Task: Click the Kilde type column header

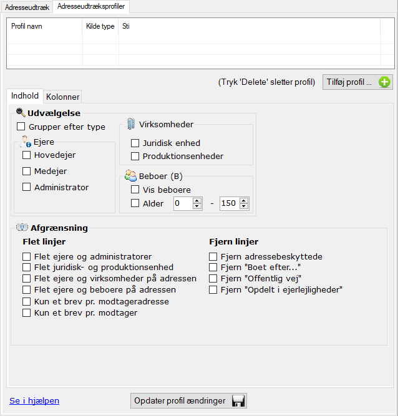Action: 100,26
